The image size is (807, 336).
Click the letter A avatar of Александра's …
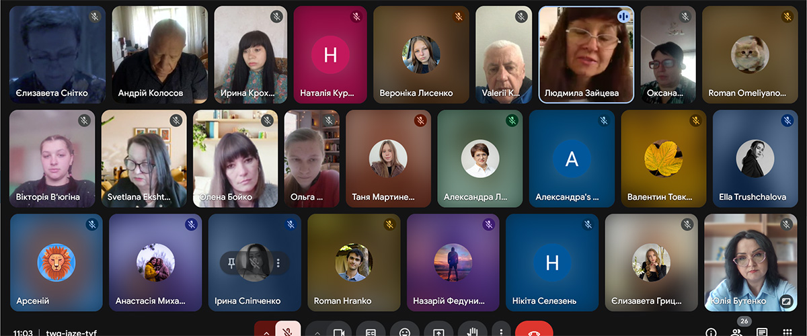pos(572,159)
